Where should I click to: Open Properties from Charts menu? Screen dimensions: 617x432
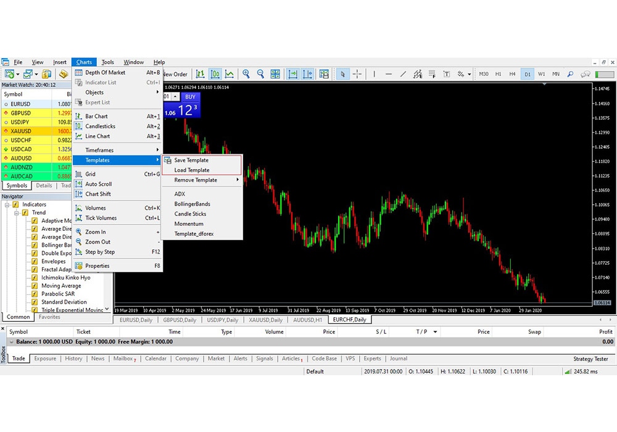(x=117, y=265)
